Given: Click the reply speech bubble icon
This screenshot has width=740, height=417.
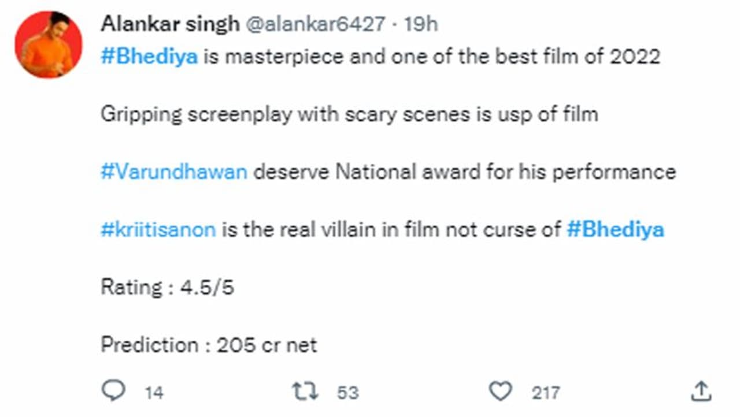Looking at the screenshot, I should coord(113,391).
